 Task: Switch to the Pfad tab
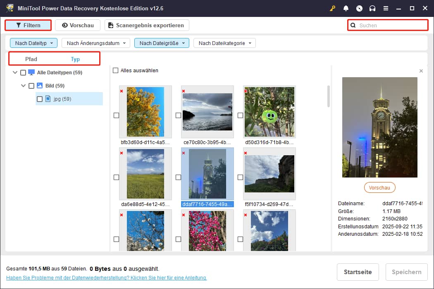[x=31, y=59]
